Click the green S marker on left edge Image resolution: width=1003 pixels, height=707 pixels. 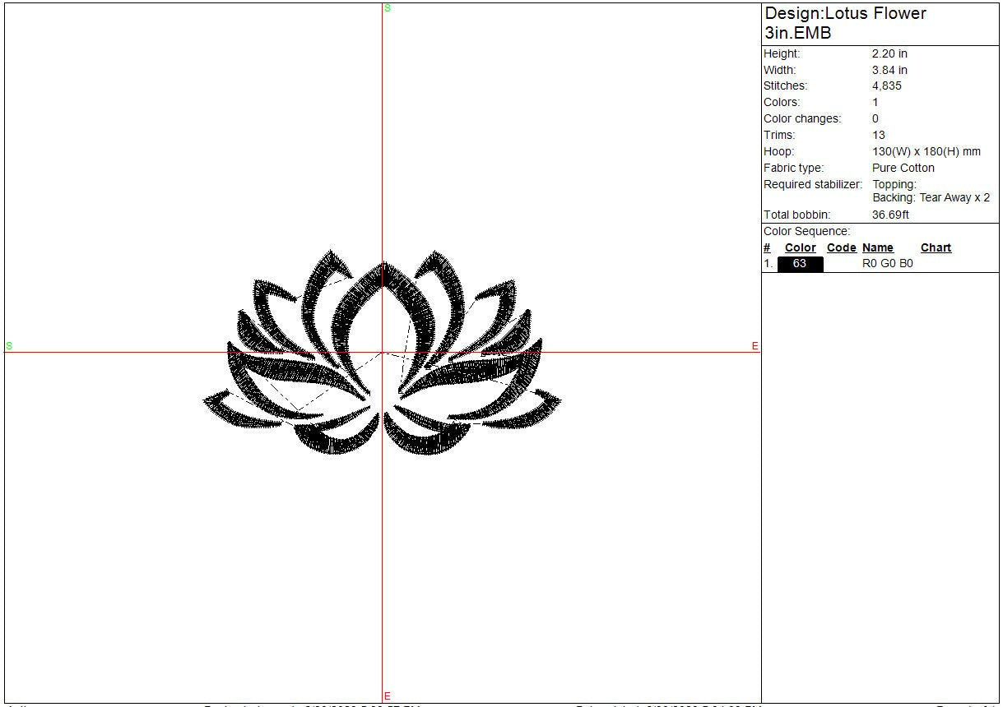point(9,346)
